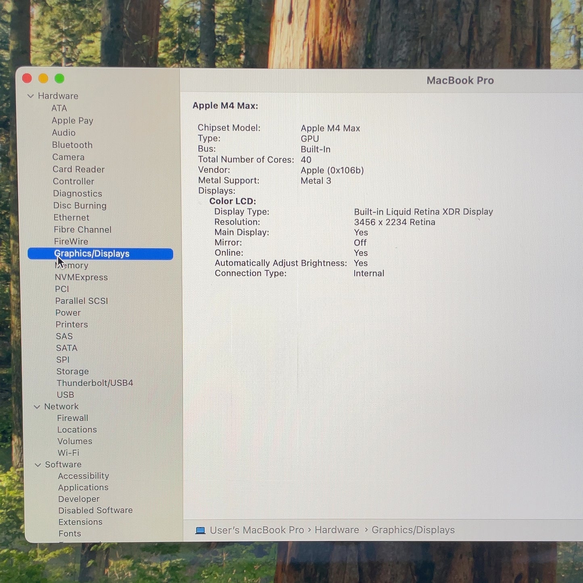Image resolution: width=583 pixels, height=583 pixels.
Task: Select the Firewall network entry
Action: pos(73,418)
